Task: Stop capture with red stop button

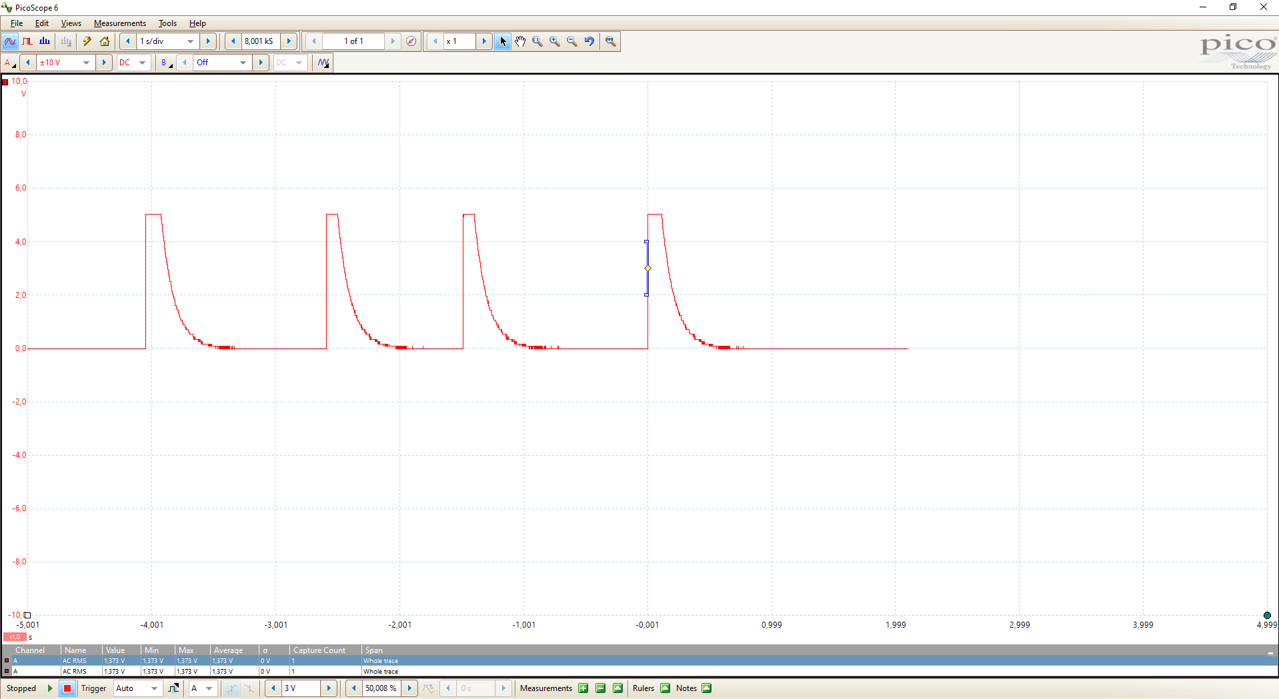Action: [x=67, y=688]
